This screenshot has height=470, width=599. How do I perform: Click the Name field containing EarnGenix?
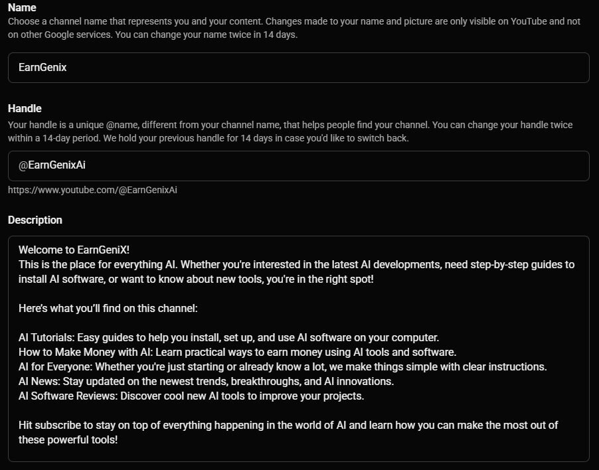298,68
